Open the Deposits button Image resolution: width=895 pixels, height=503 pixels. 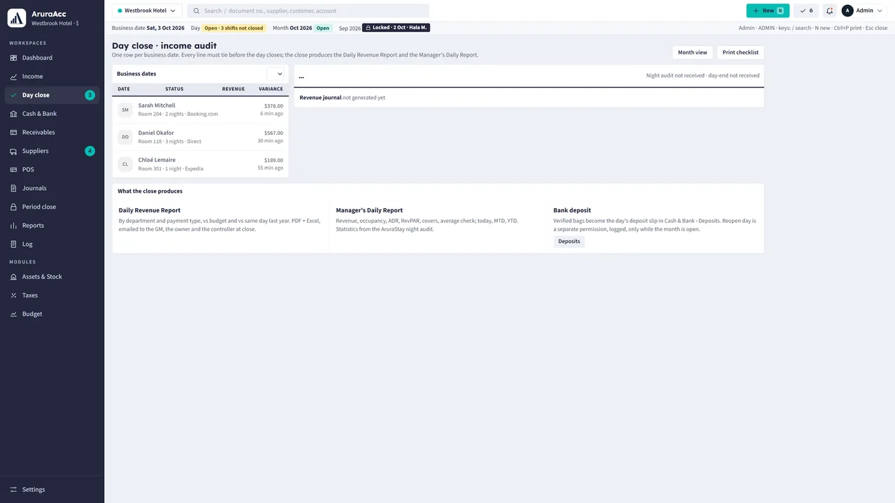(569, 241)
